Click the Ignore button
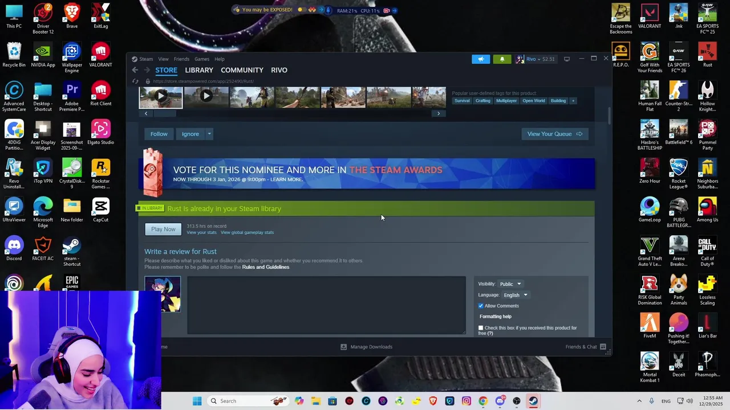 [190, 134]
